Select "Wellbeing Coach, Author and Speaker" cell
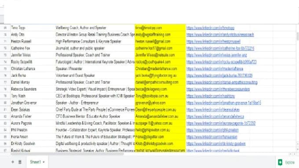The height and width of the screenshot is (168, 299). pos(95,28)
